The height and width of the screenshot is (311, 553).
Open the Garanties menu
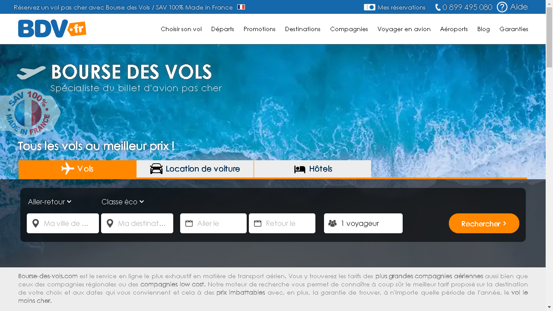[x=514, y=29]
